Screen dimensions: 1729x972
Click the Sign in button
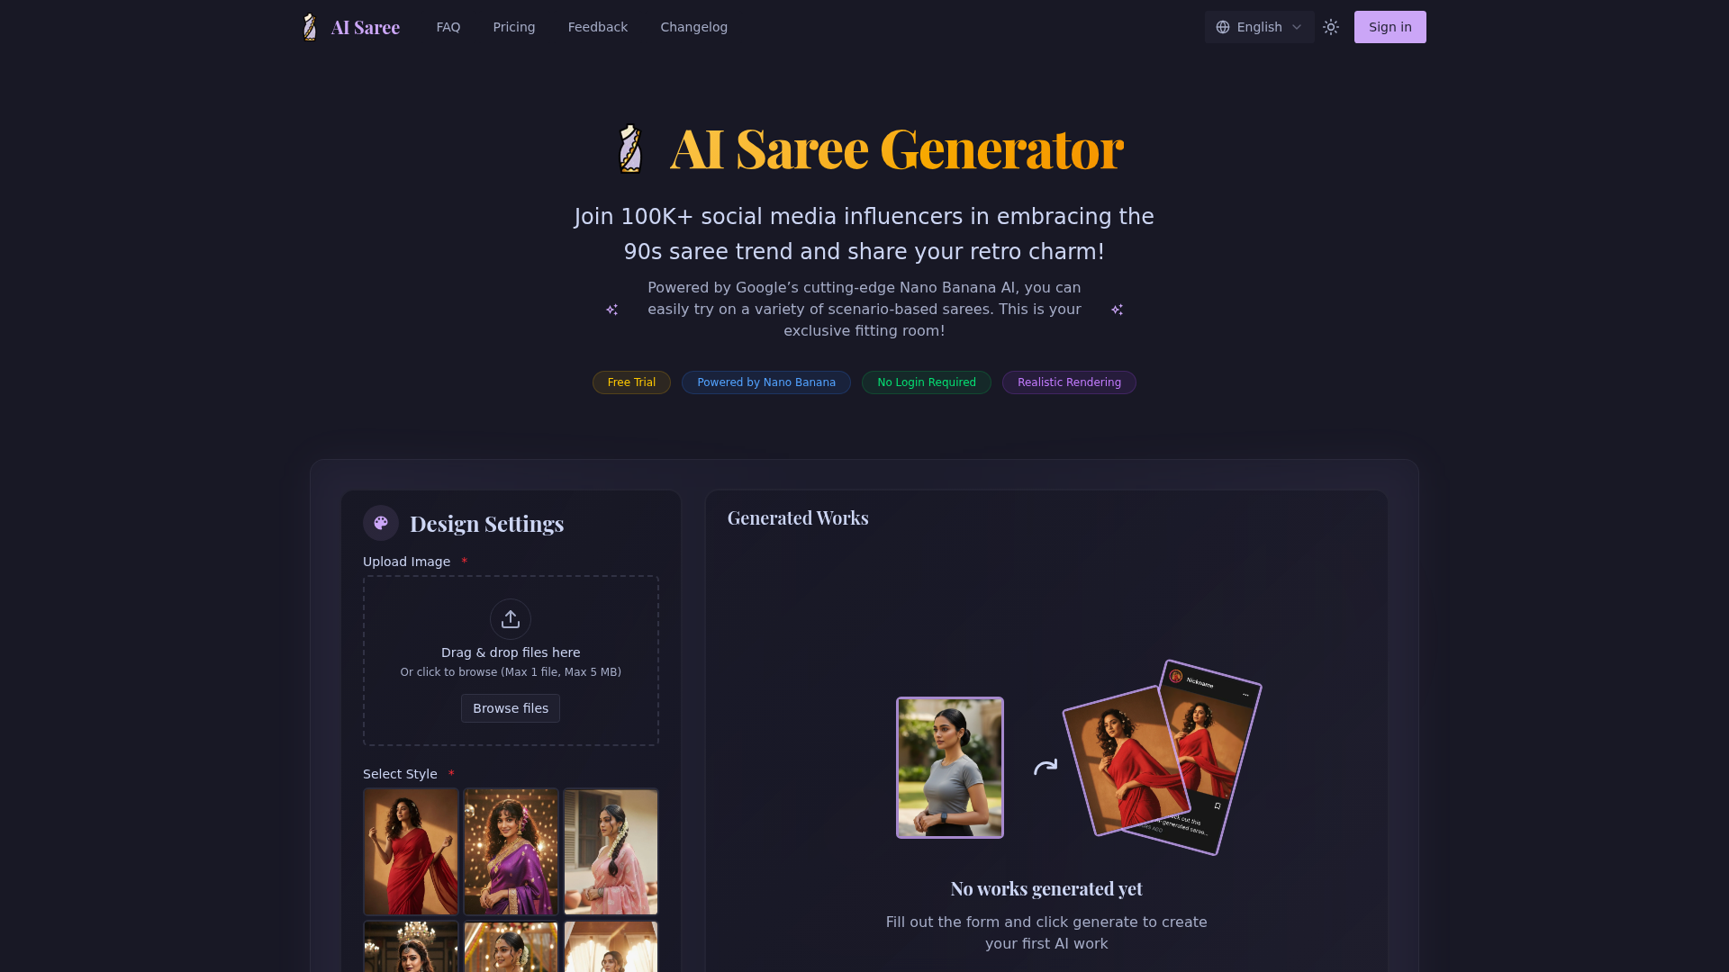[x=1390, y=27]
